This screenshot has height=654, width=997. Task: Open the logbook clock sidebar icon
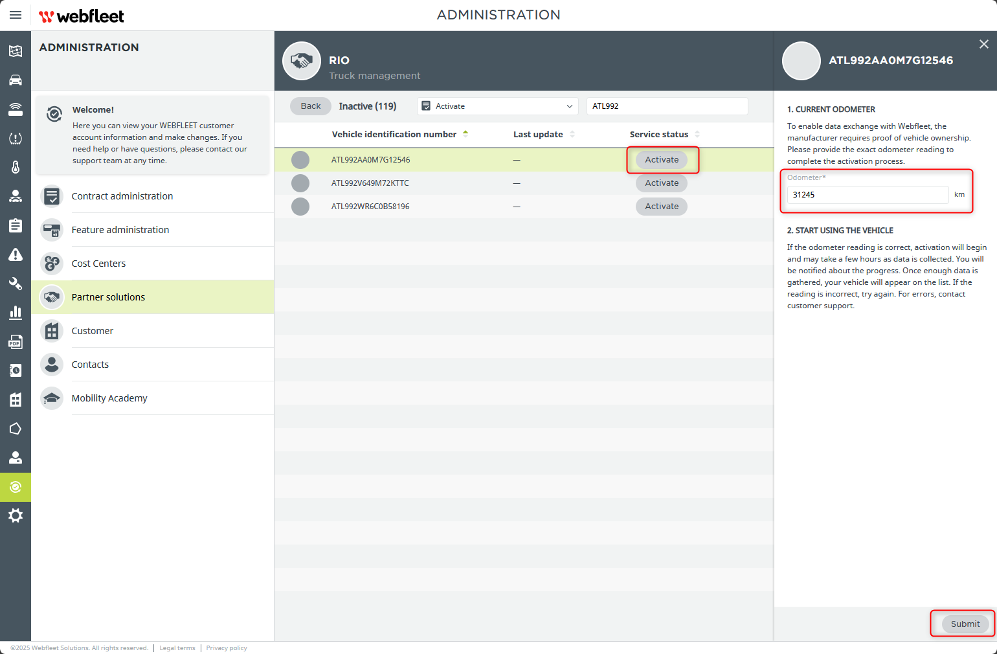[16, 370]
